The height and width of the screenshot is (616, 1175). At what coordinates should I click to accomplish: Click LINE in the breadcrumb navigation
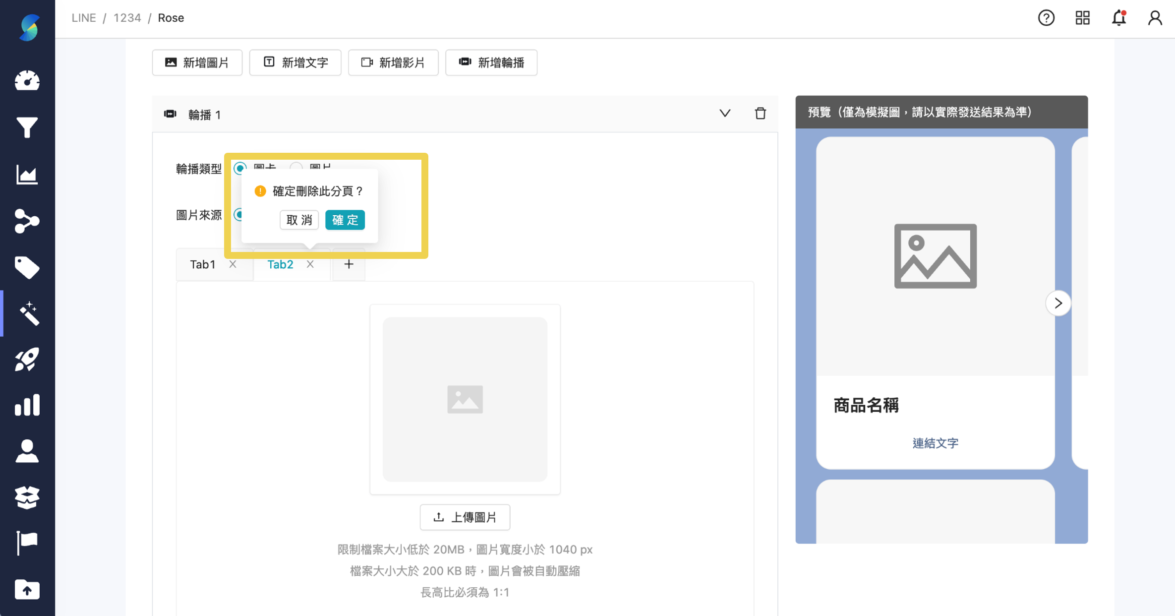click(83, 17)
